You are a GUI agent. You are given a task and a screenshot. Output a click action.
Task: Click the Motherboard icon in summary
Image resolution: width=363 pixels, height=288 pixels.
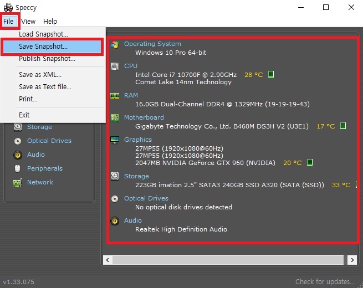click(x=115, y=118)
